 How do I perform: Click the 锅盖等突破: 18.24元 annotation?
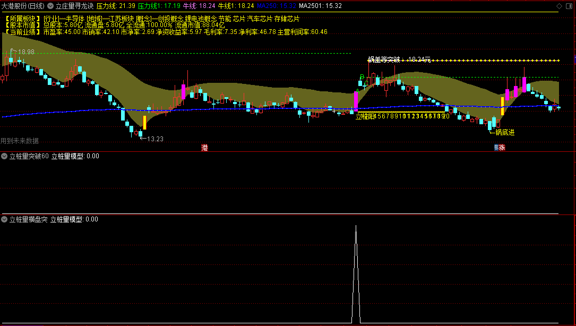(x=399, y=59)
